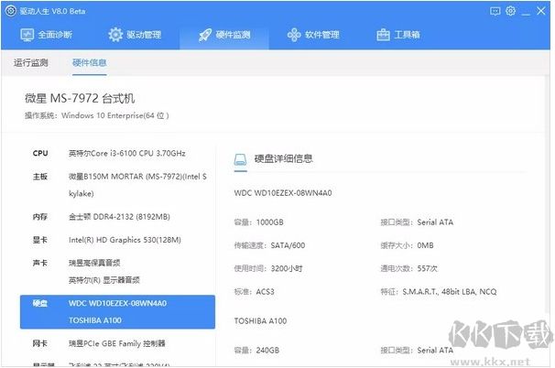Click the software management flower icon
Viewport: 555px width, 368px height.
pyautogui.click(x=294, y=35)
